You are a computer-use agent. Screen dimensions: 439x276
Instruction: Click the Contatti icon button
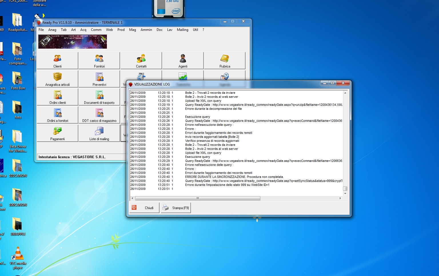pyautogui.click(x=141, y=61)
